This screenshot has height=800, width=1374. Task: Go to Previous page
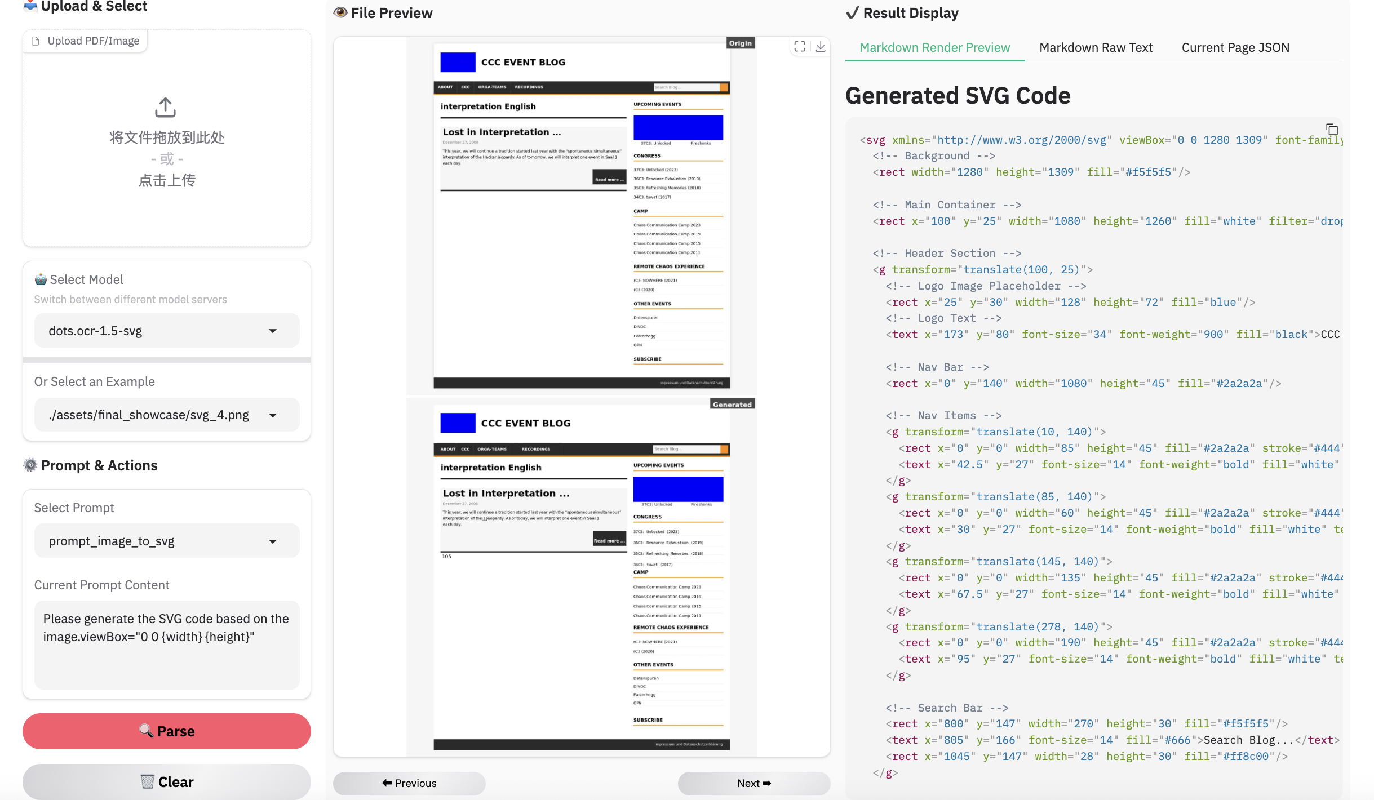click(x=409, y=783)
